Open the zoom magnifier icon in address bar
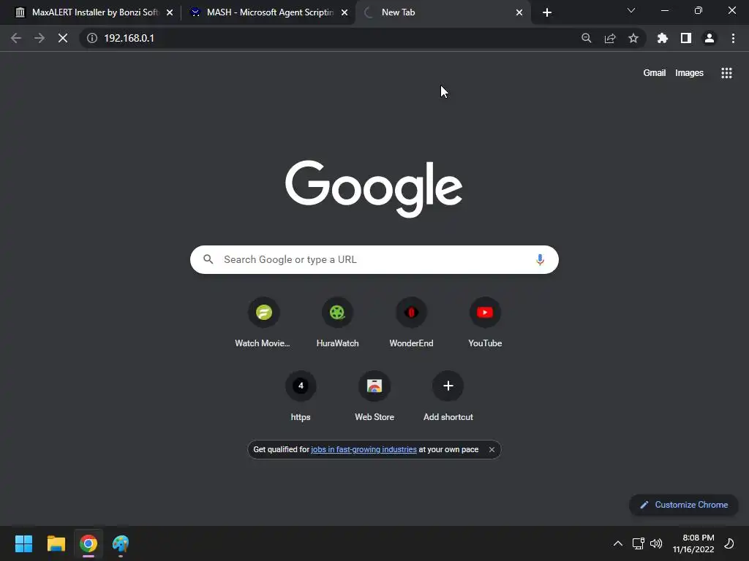 [x=587, y=38]
